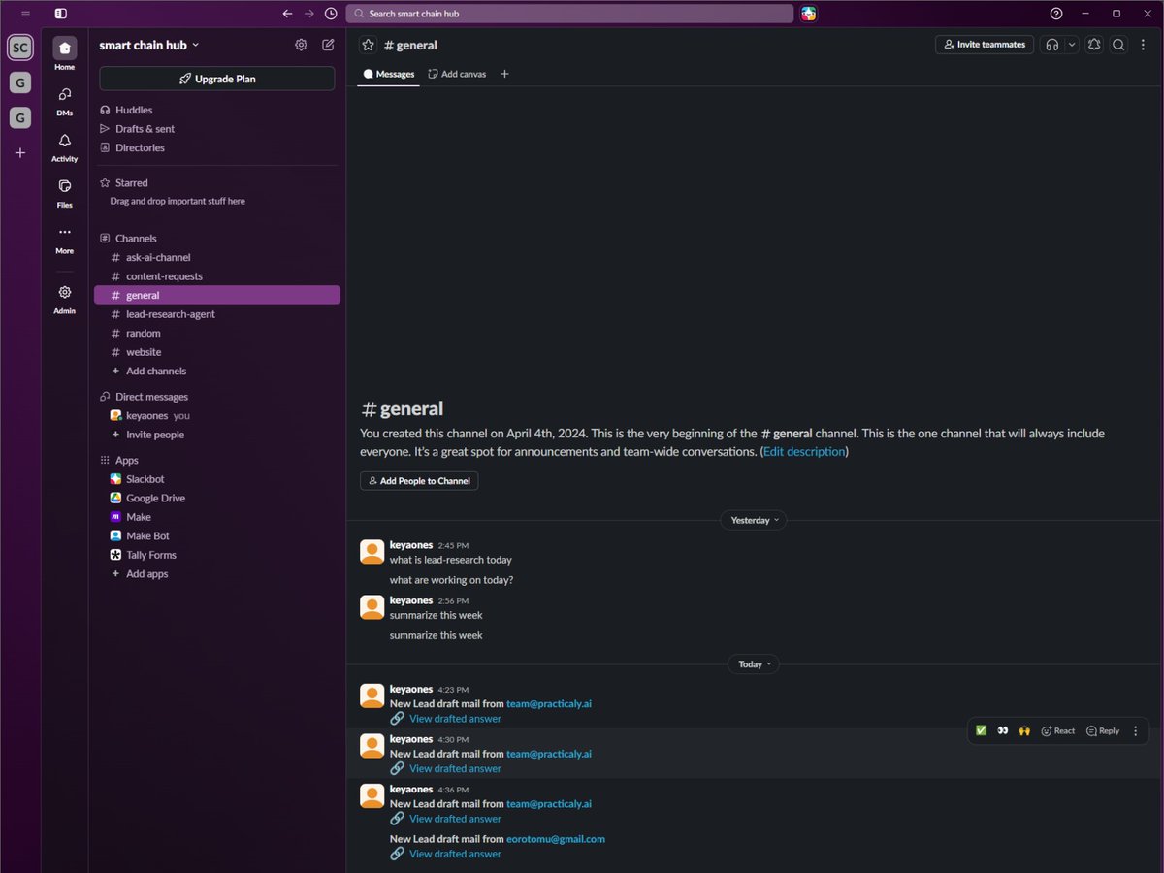This screenshot has width=1164, height=873.
Task: Add a new tab with the plus
Action: click(504, 74)
